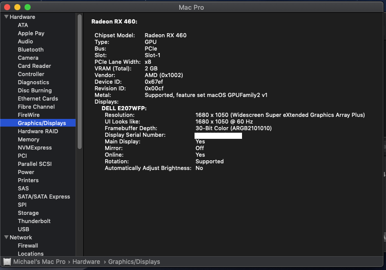The width and height of the screenshot is (386, 270).
Task: Click the Mirror value Off
Action: (200, 148)
